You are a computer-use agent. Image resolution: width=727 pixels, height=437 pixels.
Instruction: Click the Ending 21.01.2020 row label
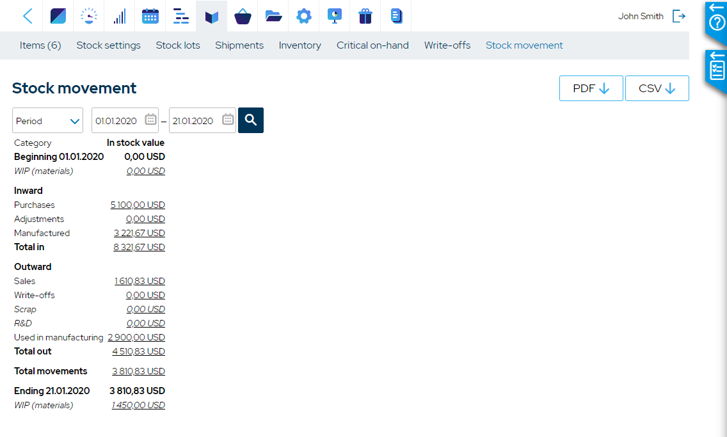[x=52, y=391]
